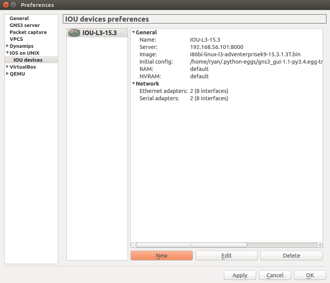Image resolution: width=330 pixels, height=283 pixels.
Task: Click the scrollbar left arrow
Action: pos(133,245)
